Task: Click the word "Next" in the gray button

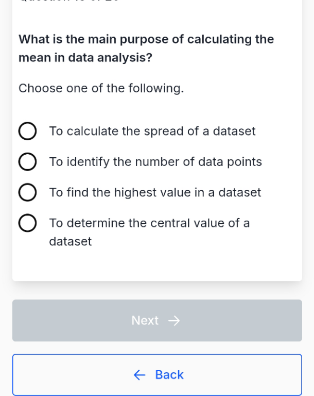Action: point(145,321)
